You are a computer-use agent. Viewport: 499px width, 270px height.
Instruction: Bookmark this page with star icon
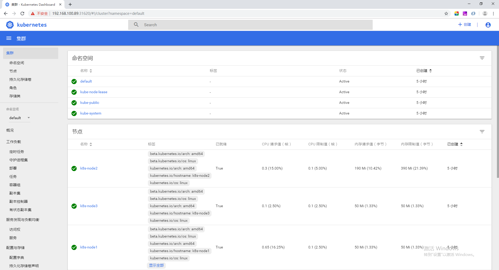[446, 14]
